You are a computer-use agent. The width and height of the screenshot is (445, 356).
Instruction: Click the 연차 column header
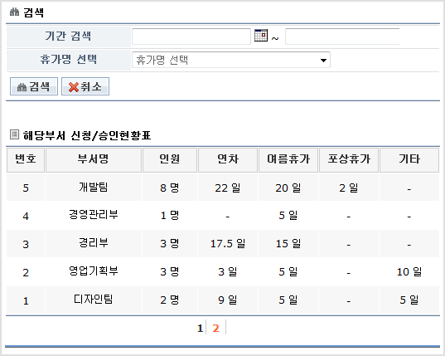[x=228, y=160]
